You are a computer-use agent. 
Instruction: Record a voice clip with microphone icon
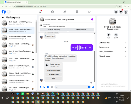tap(41, 87)
